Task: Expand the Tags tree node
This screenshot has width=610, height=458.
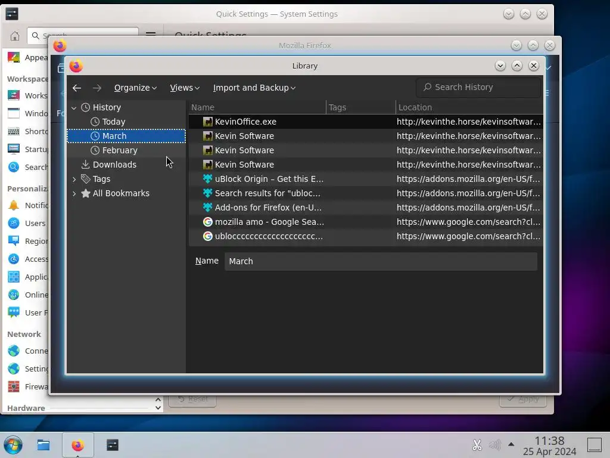Action: [x=74, y=179]
